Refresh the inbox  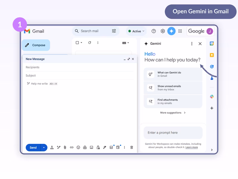(90, 43)
